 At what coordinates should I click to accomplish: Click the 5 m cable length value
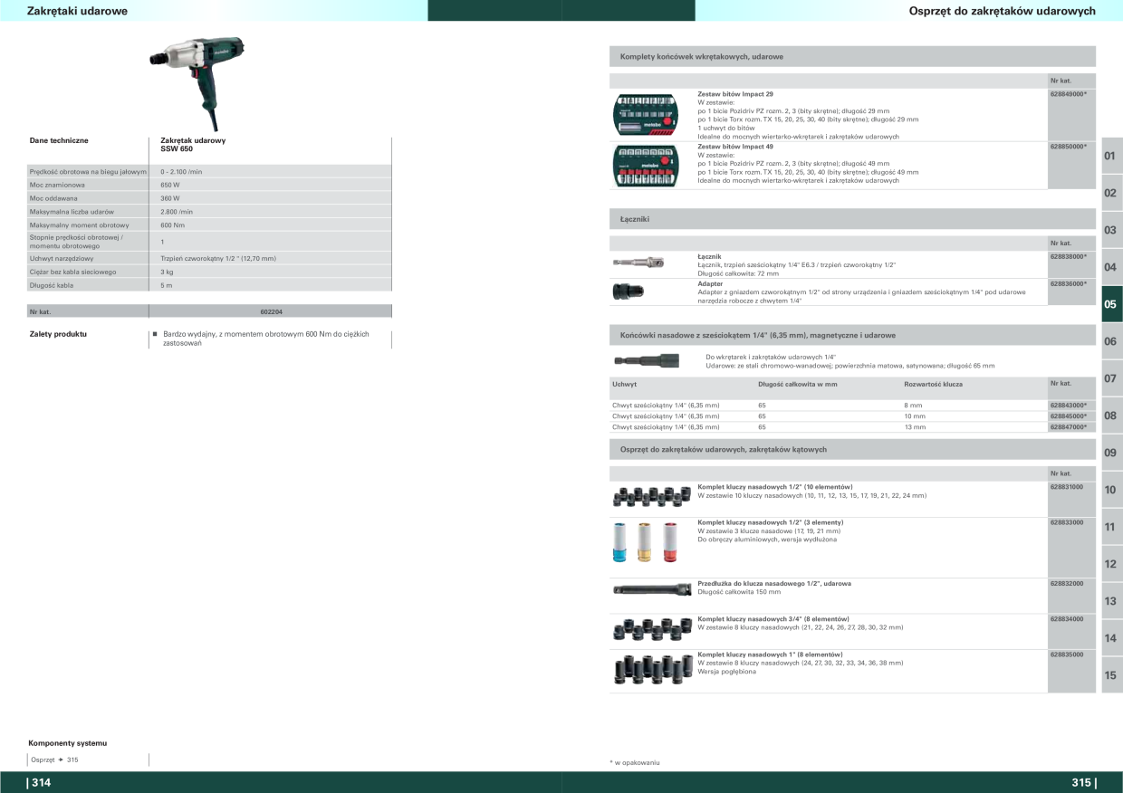168,285
